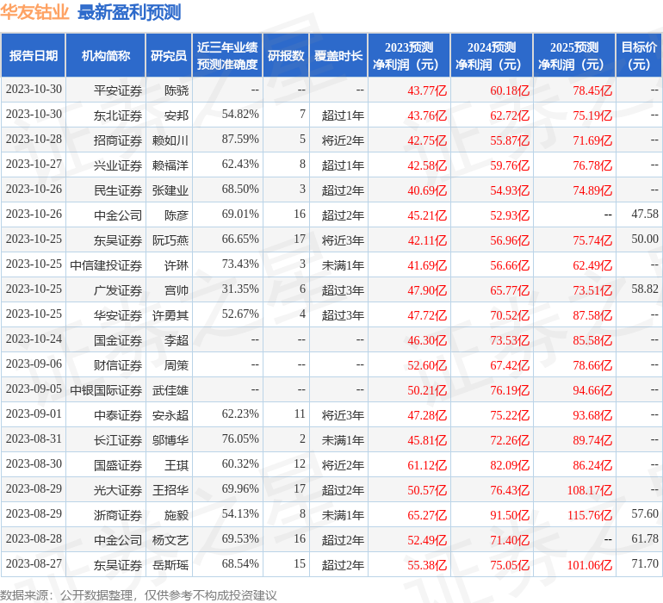Select the target price 58.82
Image resolution: width=663 pixels, height=603 pixels.
click(x=645, y=289)
